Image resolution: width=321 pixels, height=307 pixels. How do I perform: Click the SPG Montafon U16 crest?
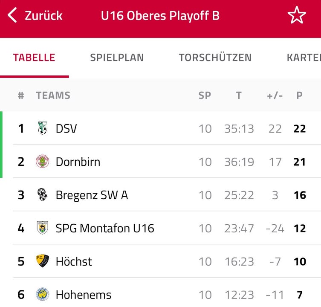(x=42, y=228)
